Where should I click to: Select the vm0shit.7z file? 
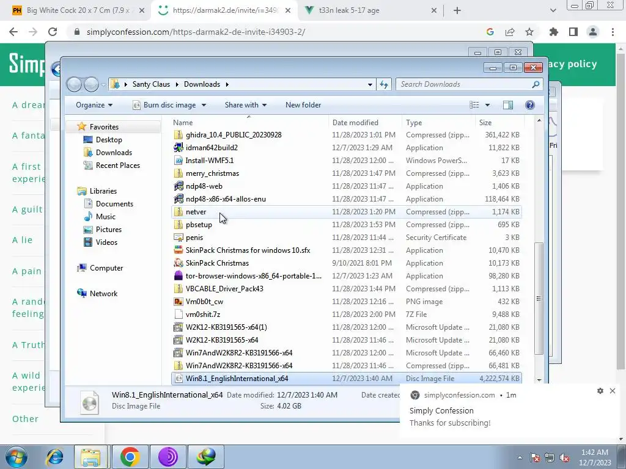pos(203,314)
